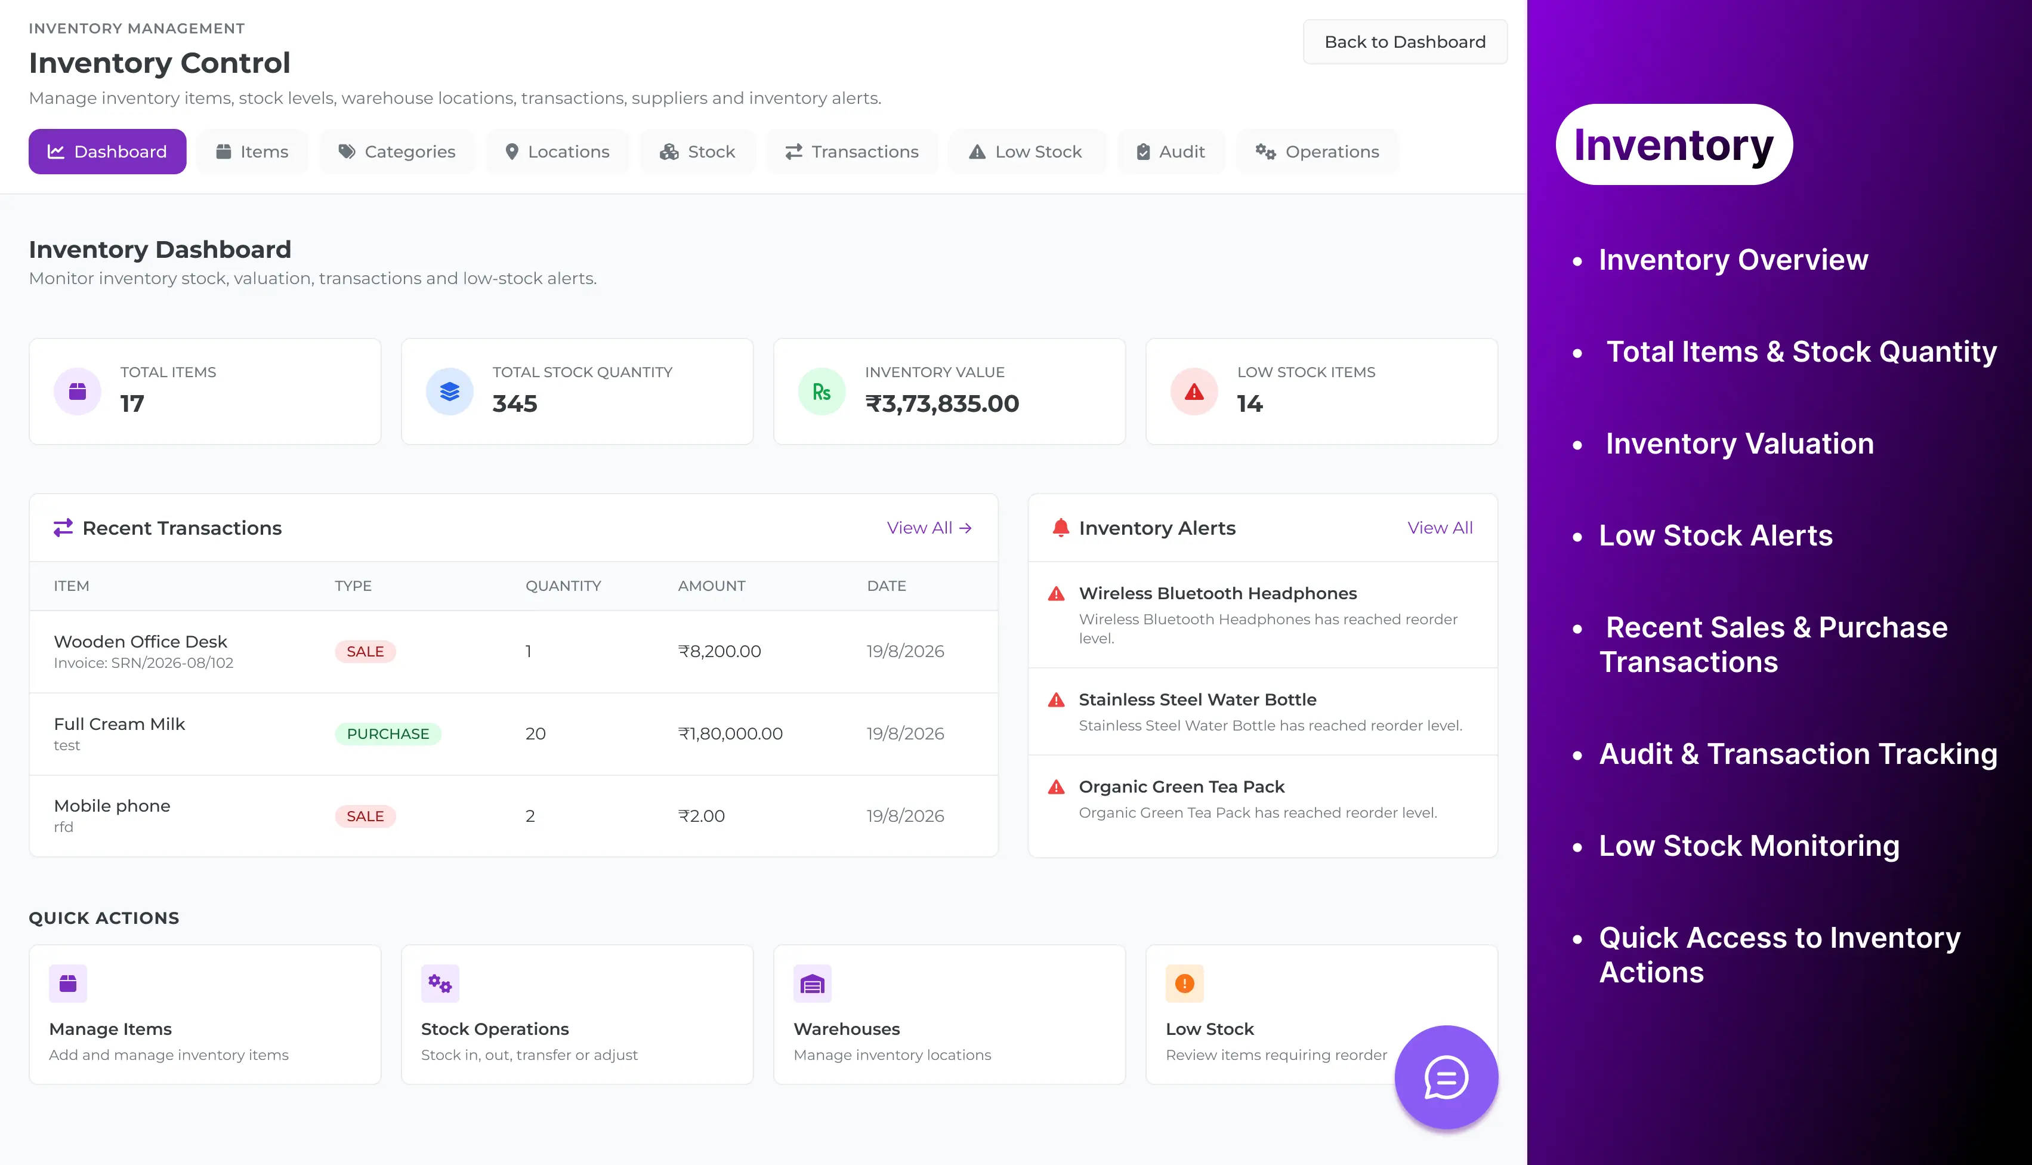Open the chat support bubble icon

(1446, 1077)
